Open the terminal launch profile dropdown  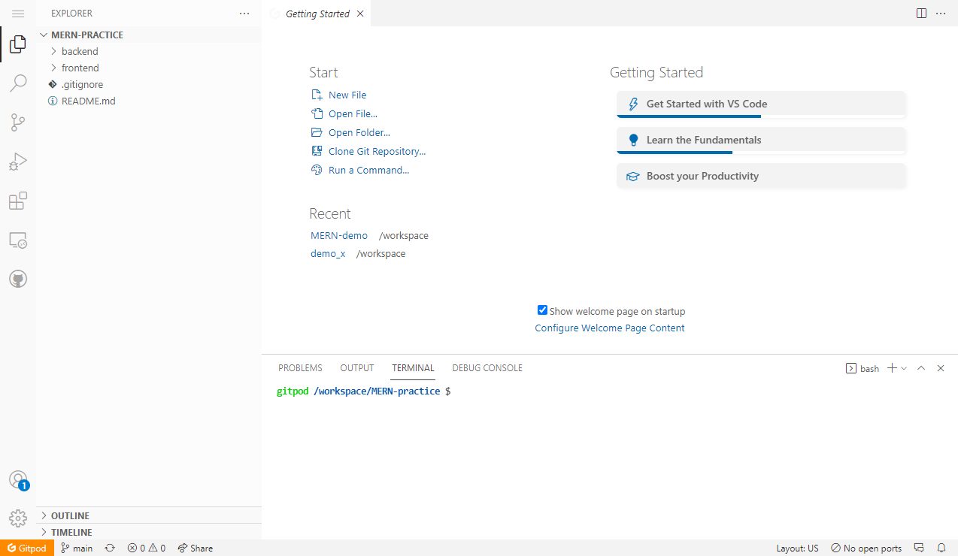[904, 368]
